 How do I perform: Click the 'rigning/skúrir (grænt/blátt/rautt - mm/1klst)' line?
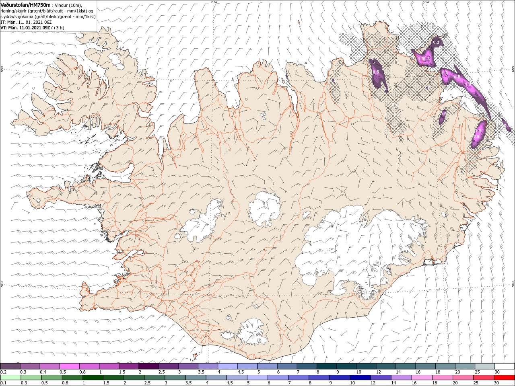pyautogui.click(x=44, y=11)
